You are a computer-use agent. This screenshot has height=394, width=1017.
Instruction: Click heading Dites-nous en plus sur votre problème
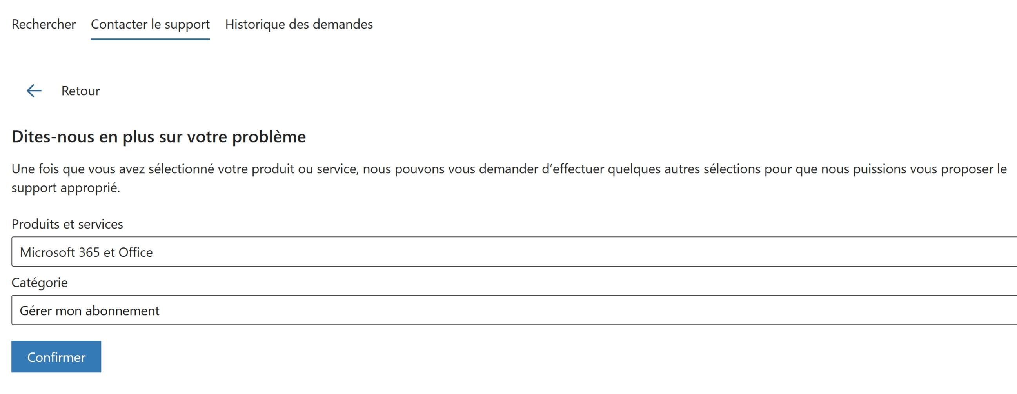(x=159, y=136)
